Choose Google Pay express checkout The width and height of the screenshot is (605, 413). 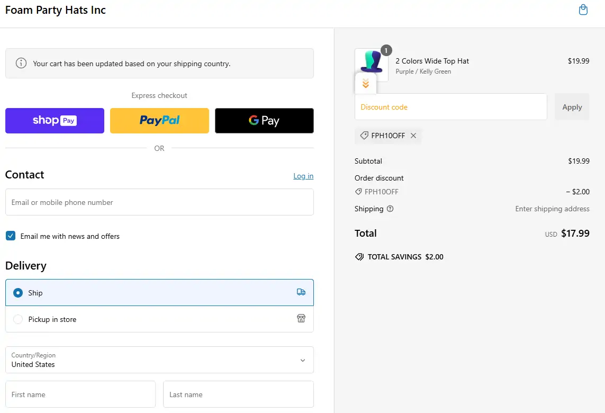264,121
